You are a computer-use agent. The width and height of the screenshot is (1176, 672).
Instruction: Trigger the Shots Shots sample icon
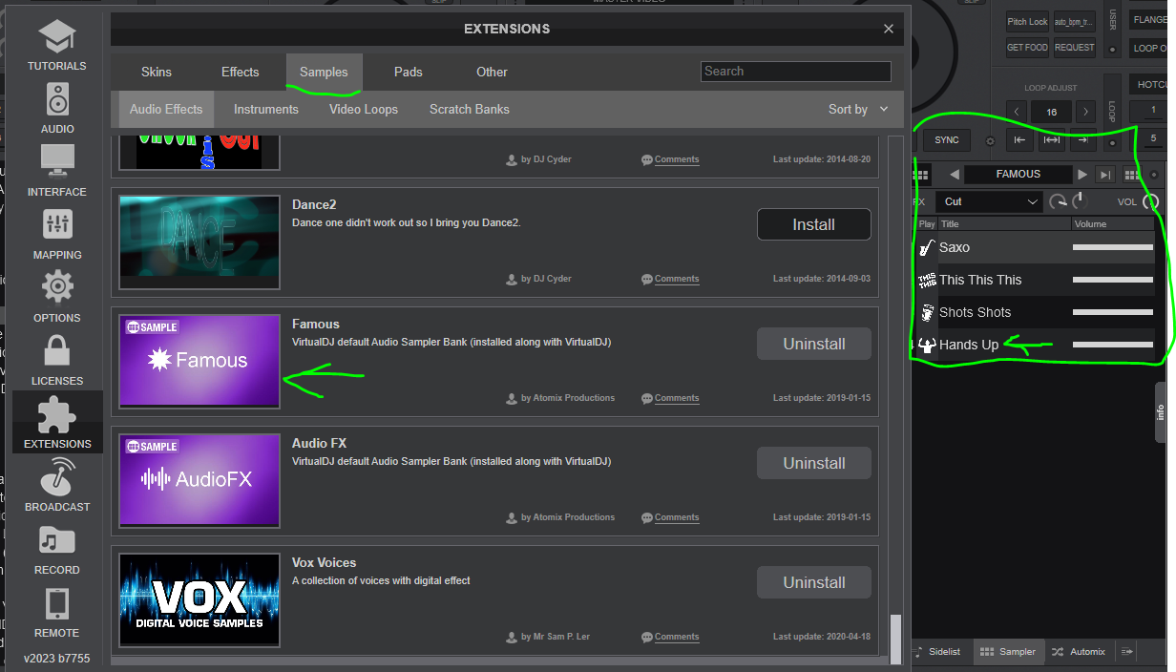click(926, 313)
